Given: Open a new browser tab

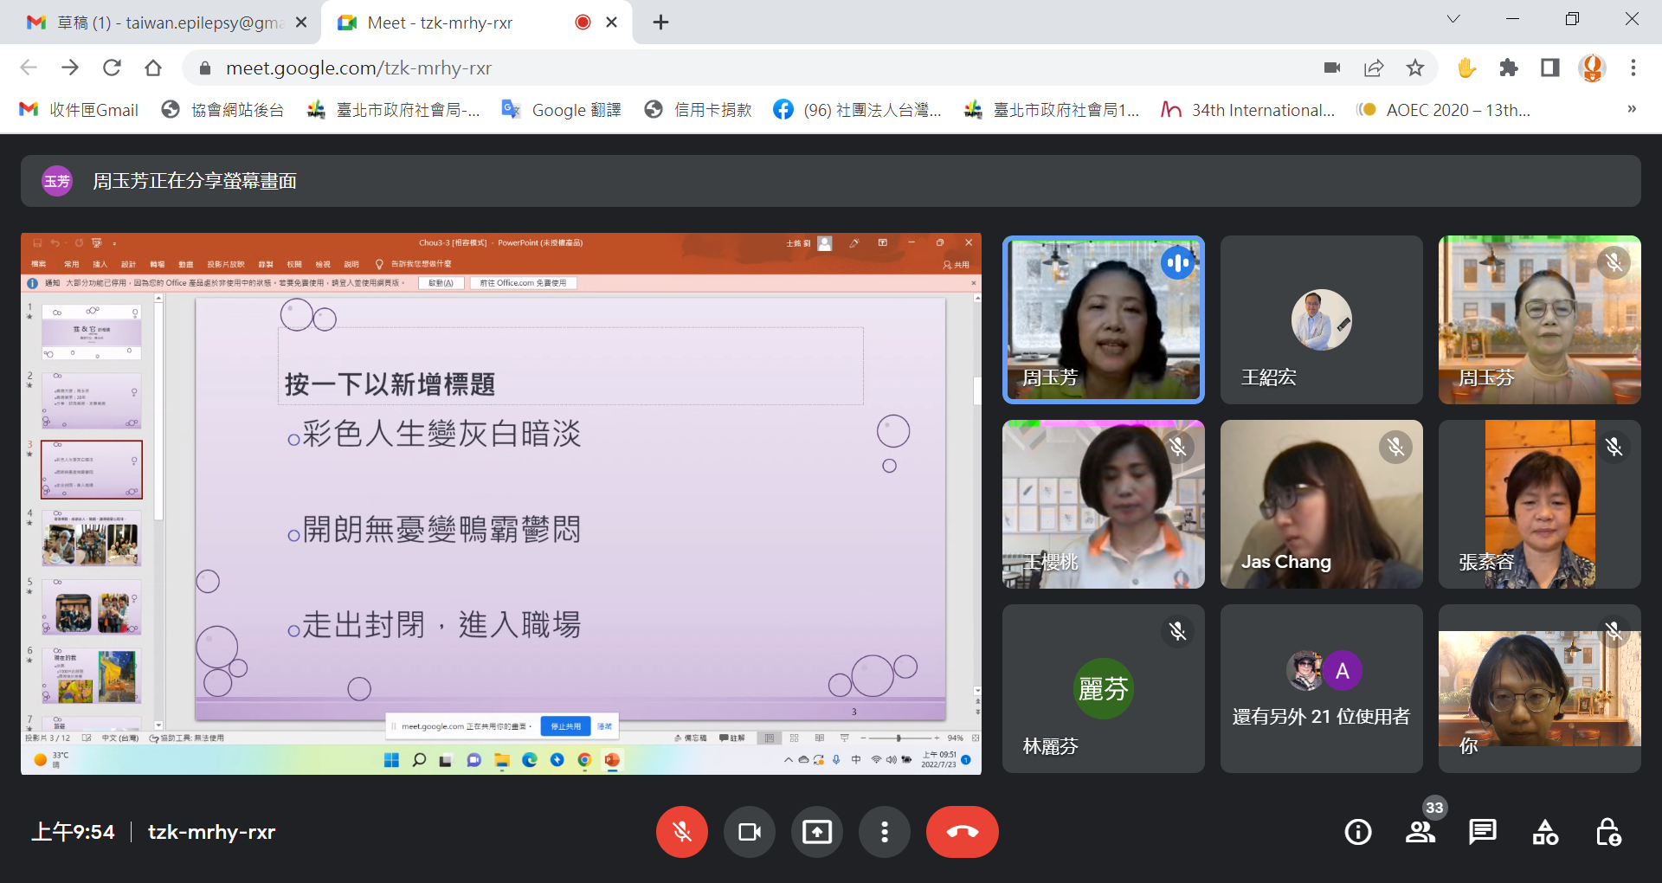Looking at the screenshot, I should [660, 23].
